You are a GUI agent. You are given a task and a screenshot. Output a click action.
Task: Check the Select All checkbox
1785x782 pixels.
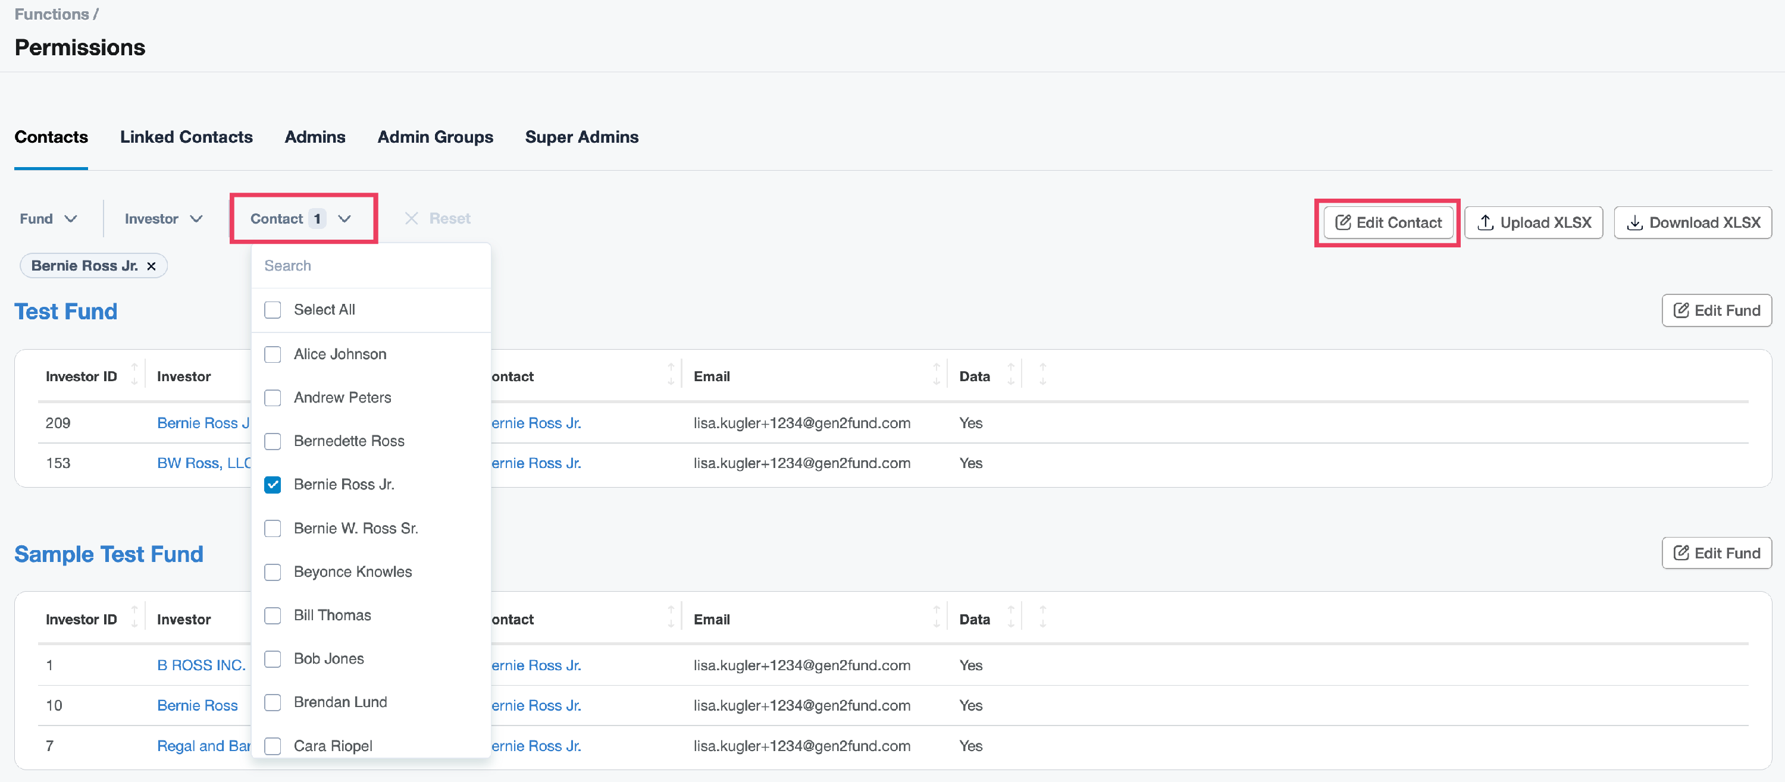click(x=273, y=310)
